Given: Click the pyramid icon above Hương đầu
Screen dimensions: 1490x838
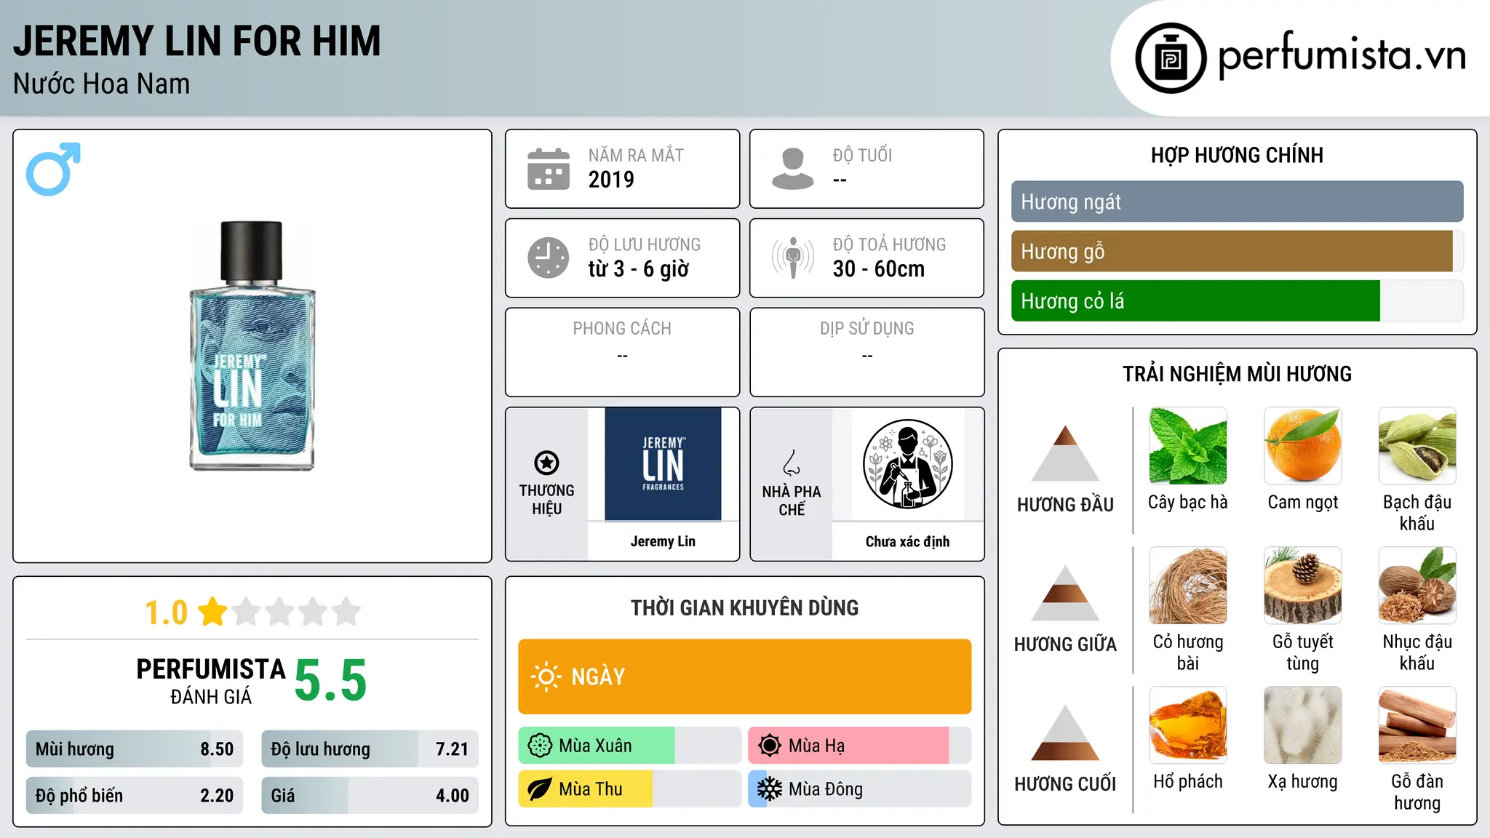Looking at the screenshot, I should 1065,453.
